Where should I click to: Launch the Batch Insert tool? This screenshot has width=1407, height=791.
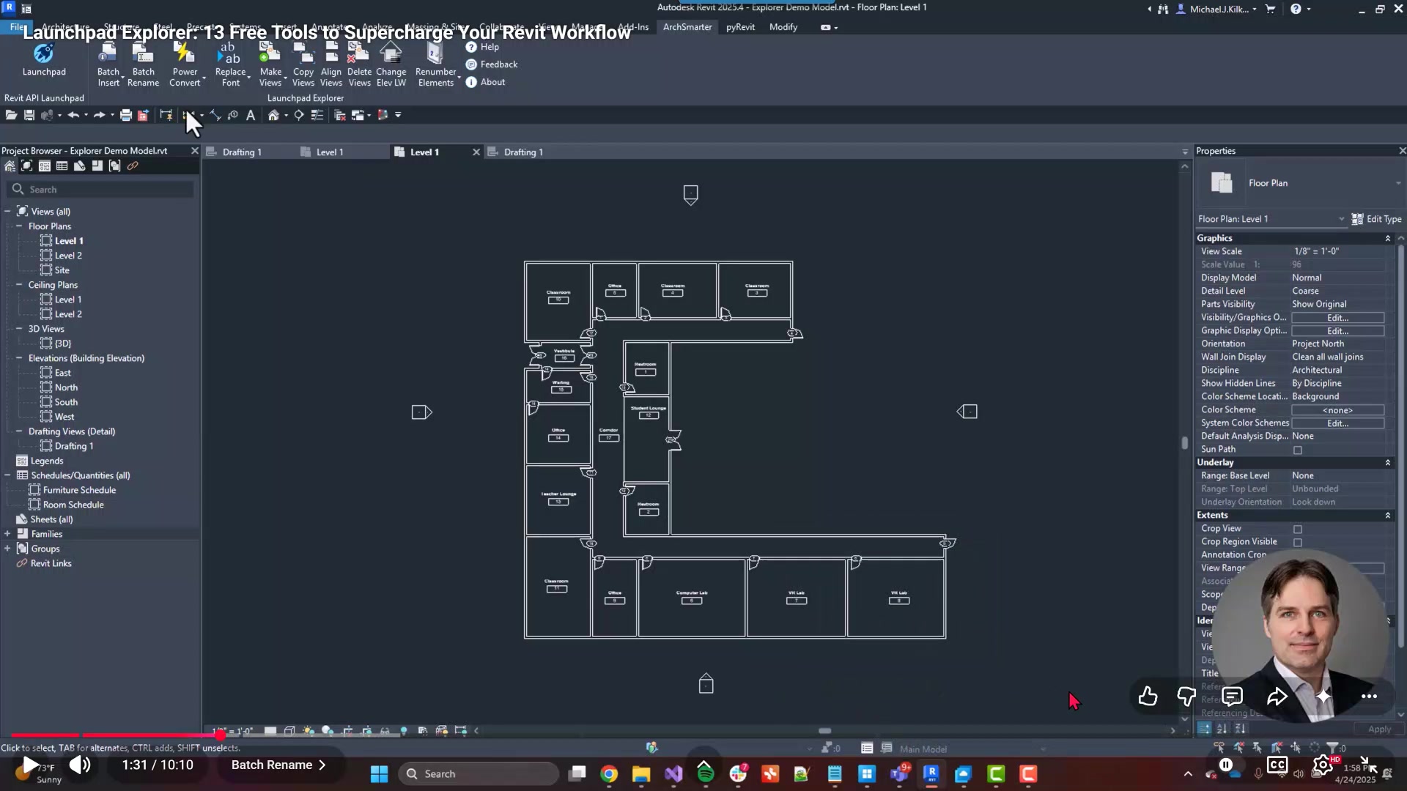[x=108, y=64]
